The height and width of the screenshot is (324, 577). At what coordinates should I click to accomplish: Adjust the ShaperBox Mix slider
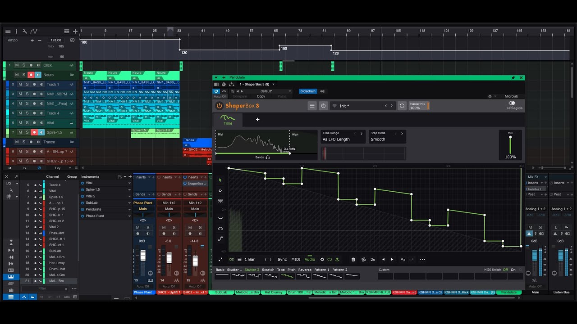[510, 144]
